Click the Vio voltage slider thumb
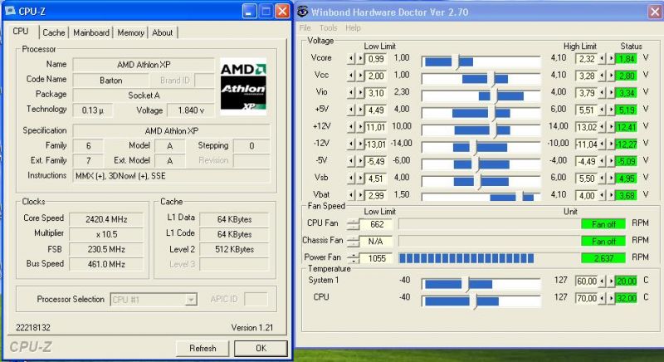The width and height of the screenshot is (664, 362). click(x=495, y=96)
